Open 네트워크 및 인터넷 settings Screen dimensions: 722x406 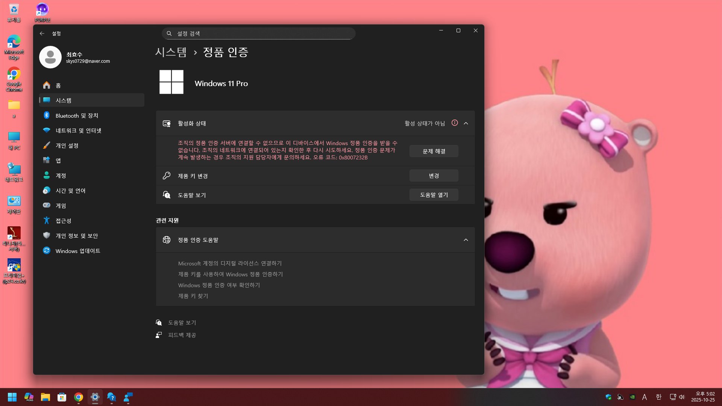pyautogui.click(x=92, y=130)
